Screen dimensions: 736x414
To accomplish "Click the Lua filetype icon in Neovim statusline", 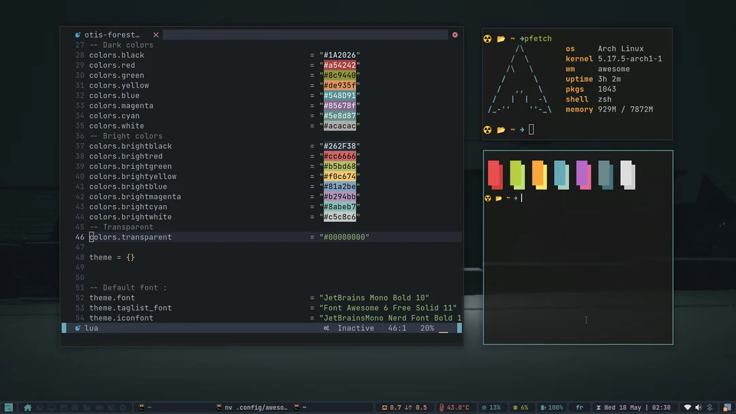I will 77,328.
